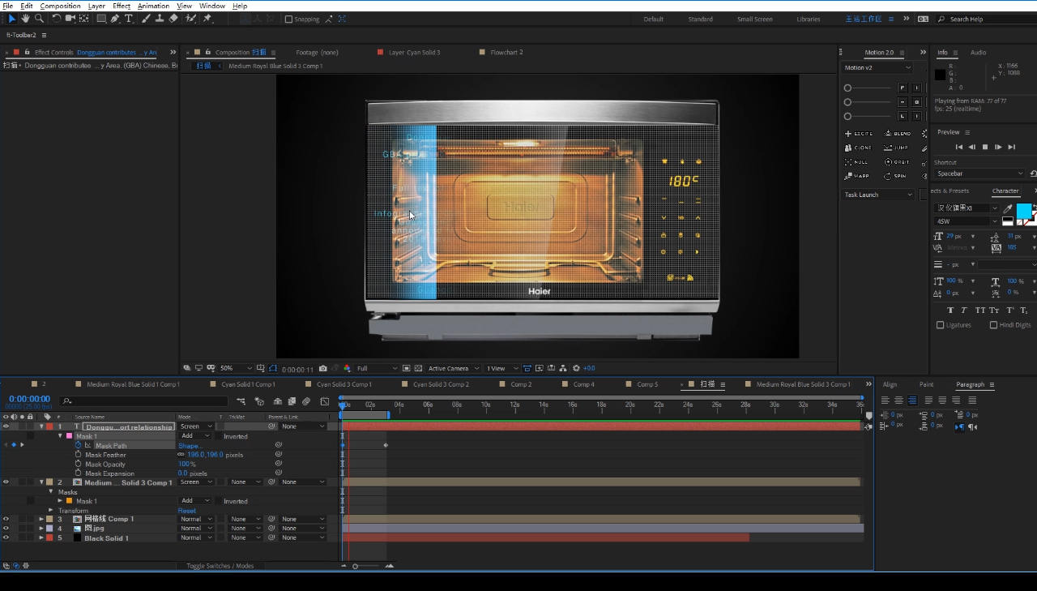Click the EXCITE button in Motion panel
Screen dimensions: 1037x591
click(860, 134)
